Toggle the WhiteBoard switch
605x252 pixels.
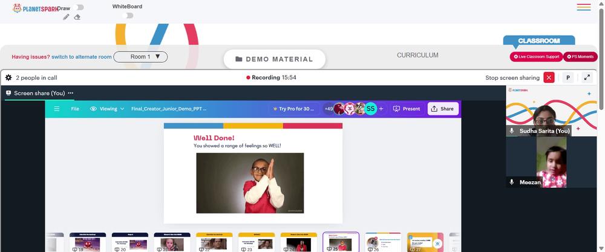[x=128, y=16]
